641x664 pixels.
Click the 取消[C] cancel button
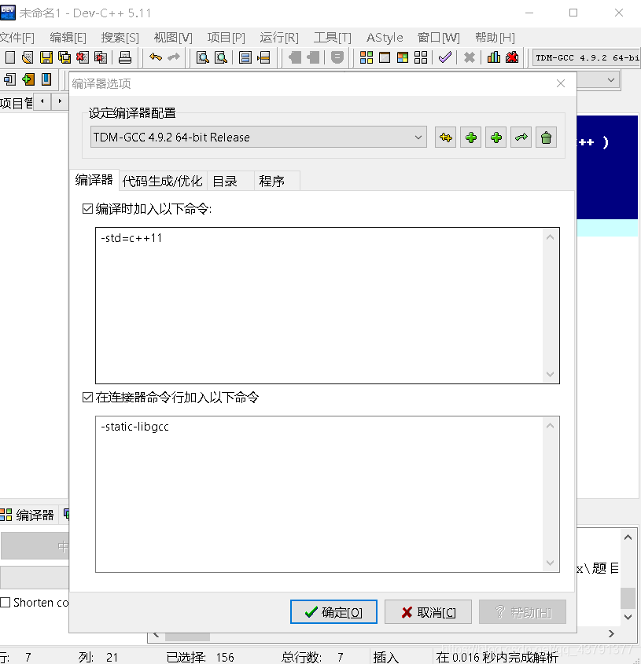[428, 611]
